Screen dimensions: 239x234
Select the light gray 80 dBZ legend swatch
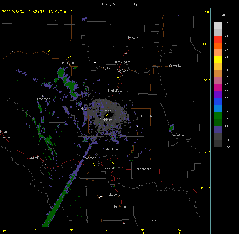(218, 25)
